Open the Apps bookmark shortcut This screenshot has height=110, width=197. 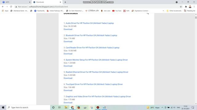pyautogui.click(x=5, y=11)
